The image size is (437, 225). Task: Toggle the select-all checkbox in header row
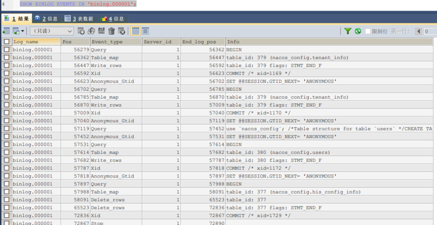(x=7, y=42)
